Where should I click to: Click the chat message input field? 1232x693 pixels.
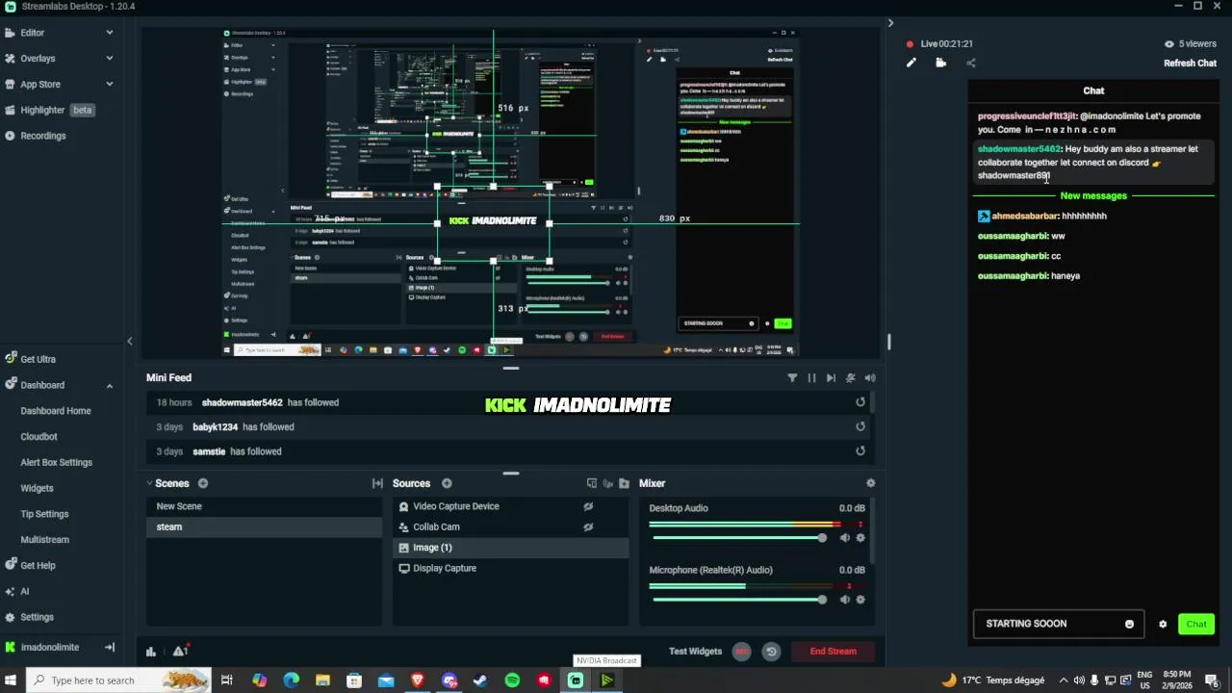[1058, 624]
